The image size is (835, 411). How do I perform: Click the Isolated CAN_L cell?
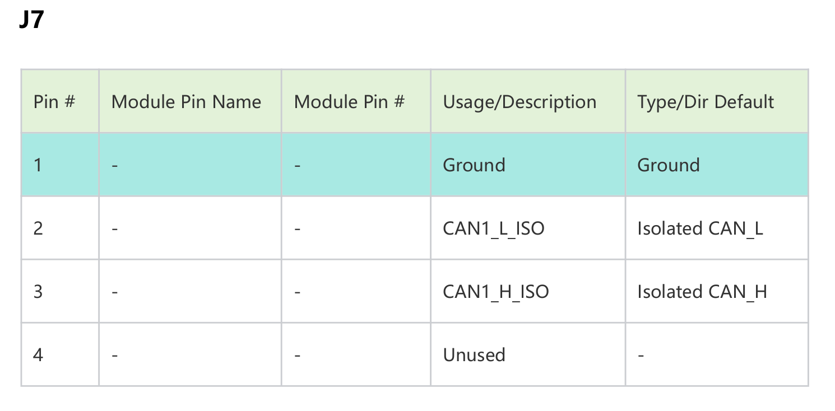(700, 228)
